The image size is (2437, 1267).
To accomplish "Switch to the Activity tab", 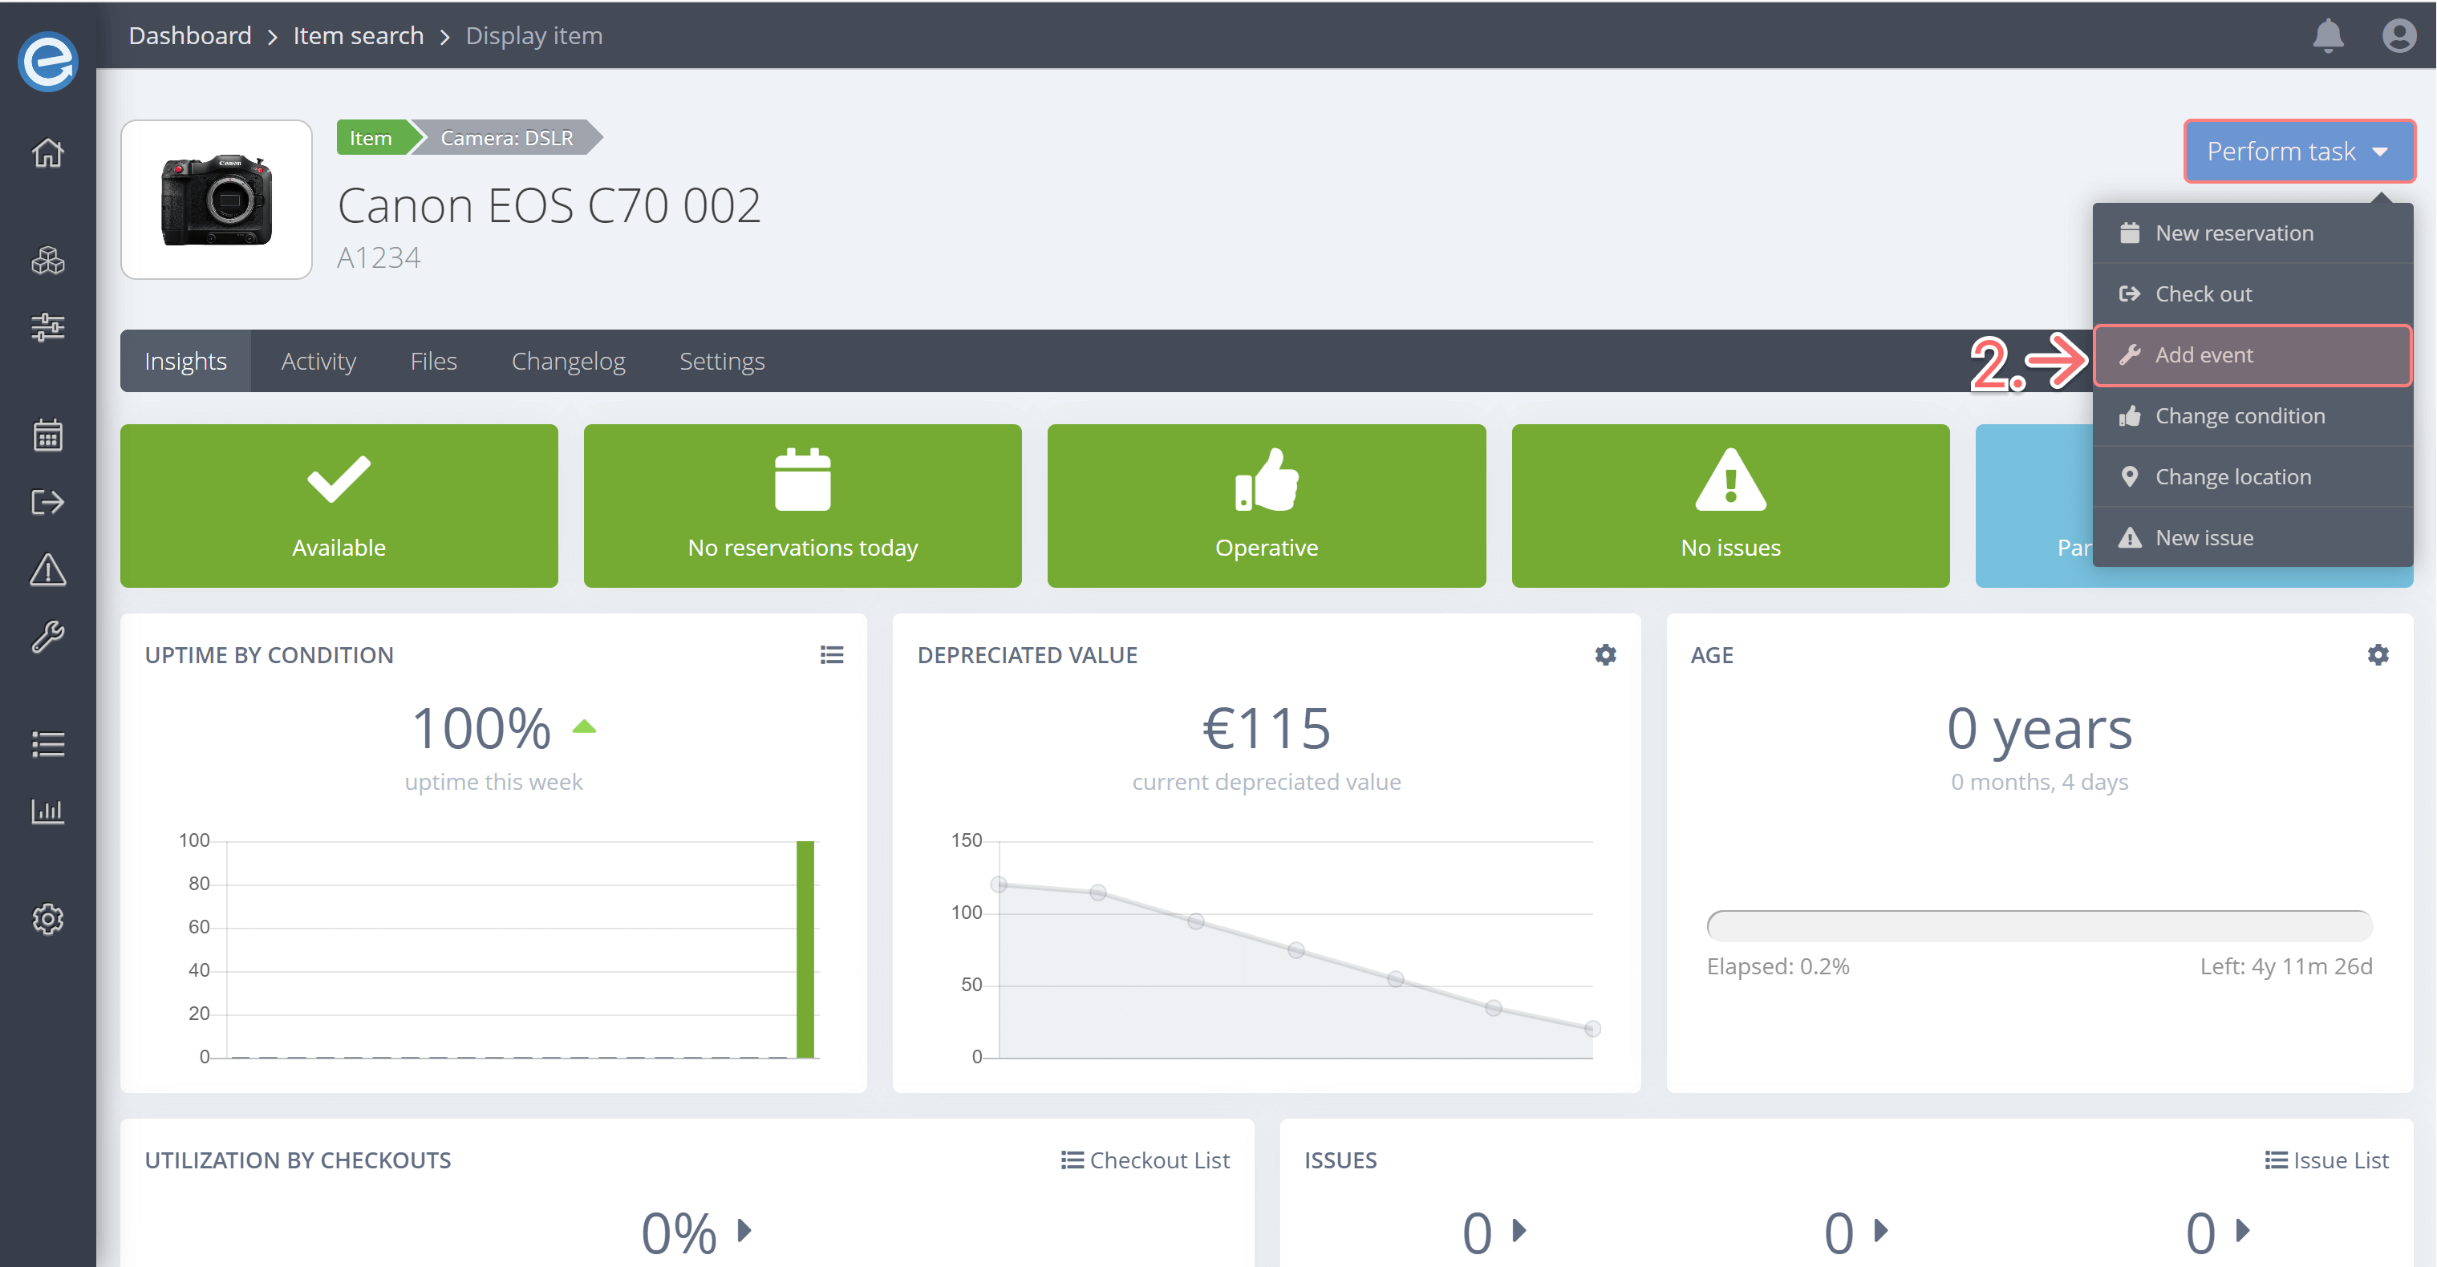I will tap(318, 361).
